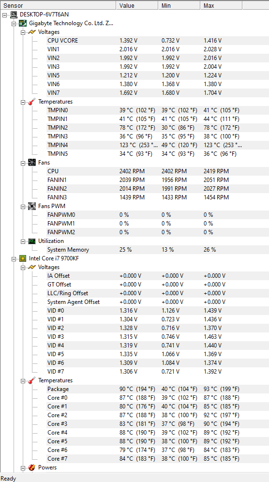Collapse the Intel Core i7 9700KF node
The height and width of the screenshot is (482, 269).
pos(14,259)
